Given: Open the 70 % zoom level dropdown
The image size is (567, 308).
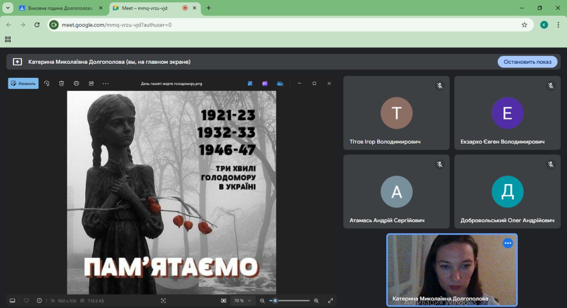Looking at the screenshot, I should [242, 300].
